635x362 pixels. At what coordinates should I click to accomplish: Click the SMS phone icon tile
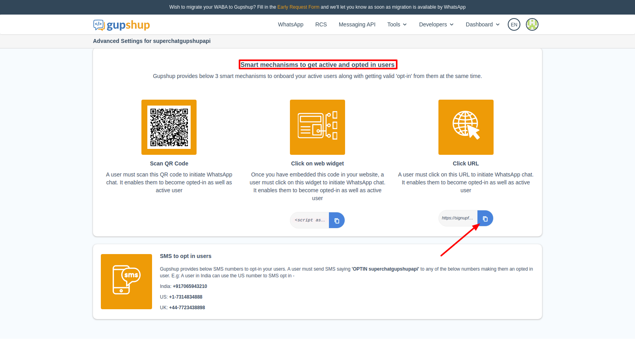point(126,282)
